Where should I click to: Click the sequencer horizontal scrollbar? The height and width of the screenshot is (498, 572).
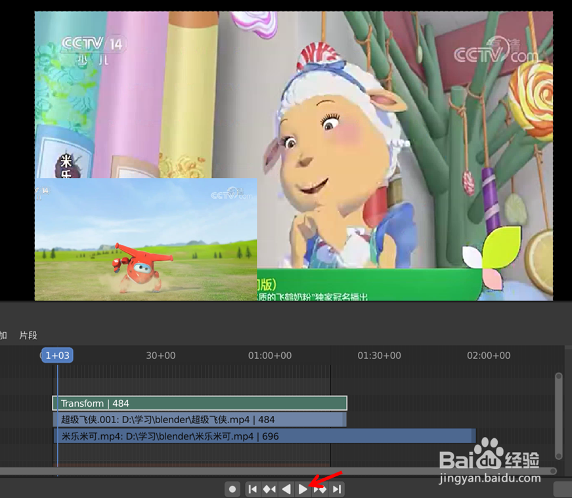278,471
